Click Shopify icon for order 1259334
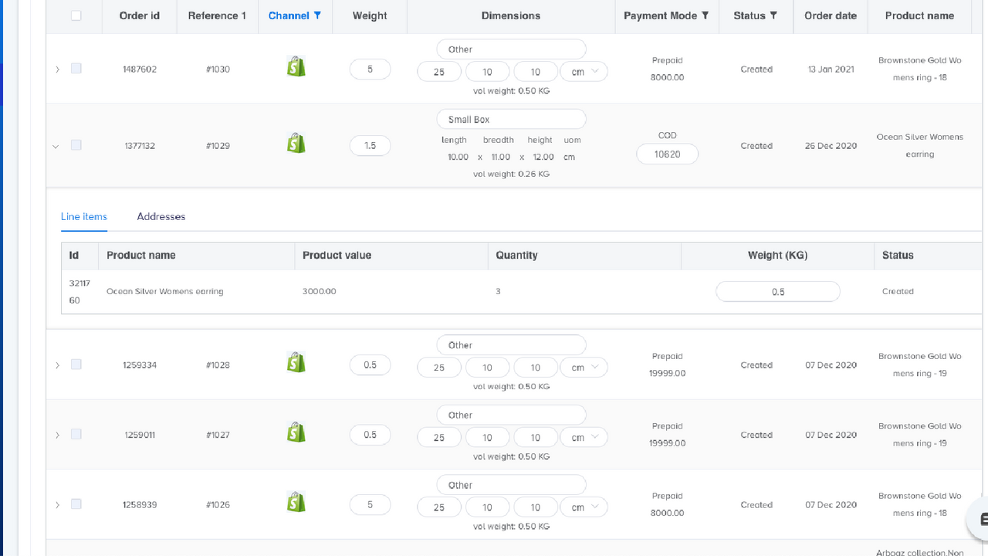988x556 pixels. (296, 362)
